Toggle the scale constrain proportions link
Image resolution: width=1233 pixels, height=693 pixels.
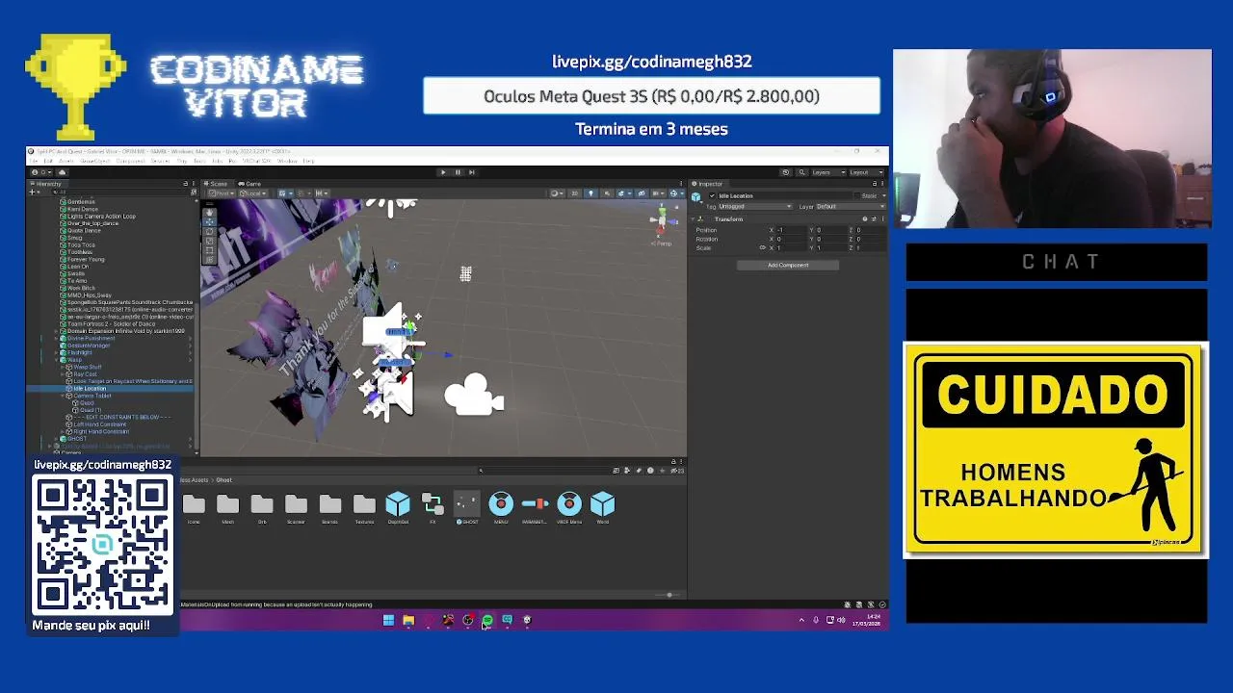point(763,247)
